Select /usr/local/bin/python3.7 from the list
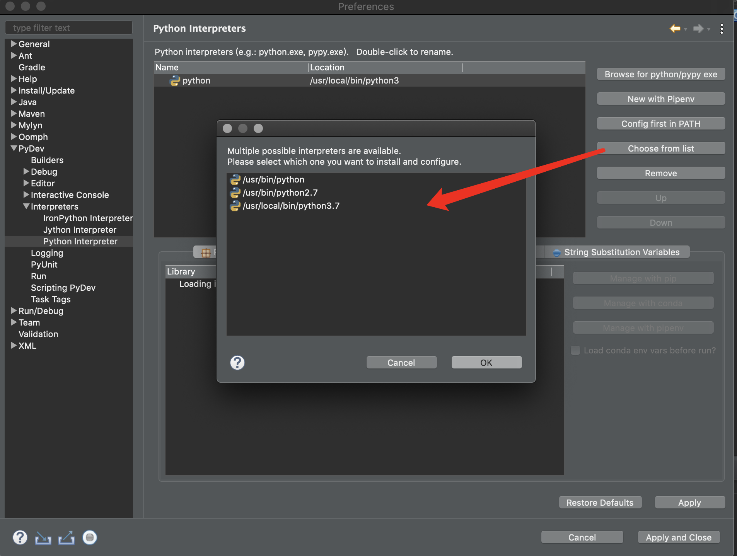The width and height of the screenshot is (737, 556). tap(291, 206)
